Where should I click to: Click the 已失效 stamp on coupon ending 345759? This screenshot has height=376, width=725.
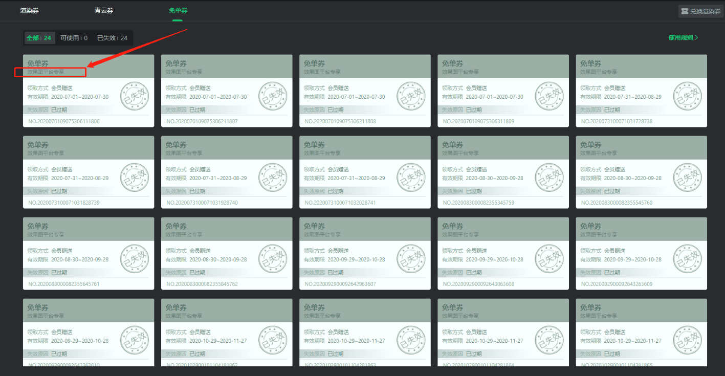[549, 178]
